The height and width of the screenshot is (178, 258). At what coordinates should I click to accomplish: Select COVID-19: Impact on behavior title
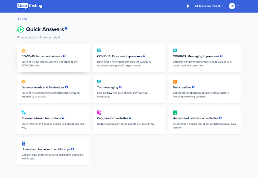pyautogui.click(x=42, y=56)
